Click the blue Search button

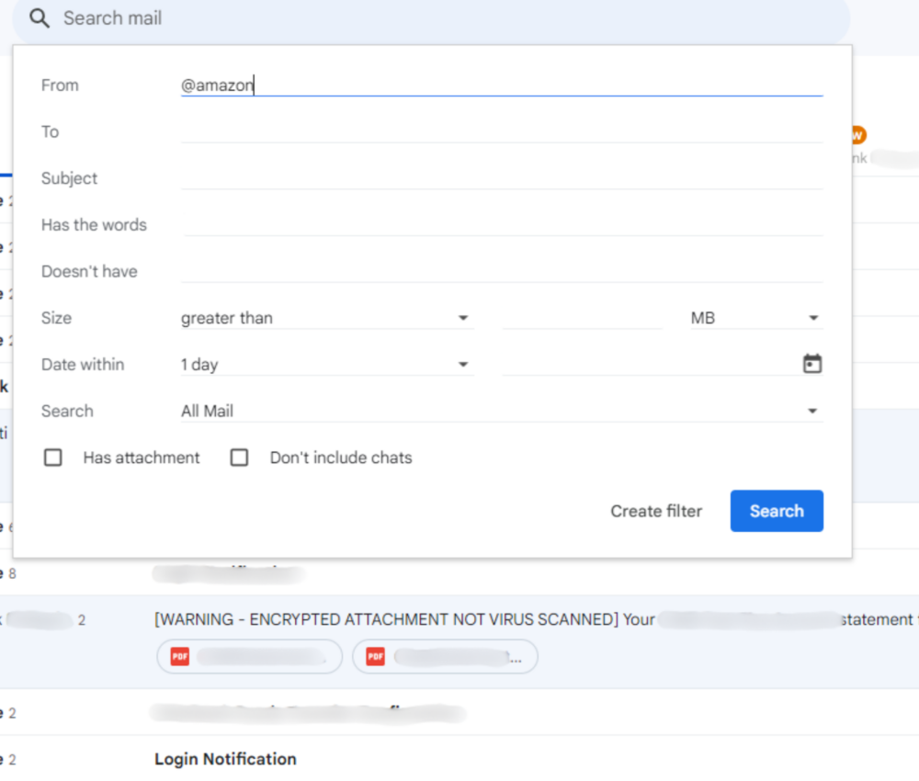[777, 511]
